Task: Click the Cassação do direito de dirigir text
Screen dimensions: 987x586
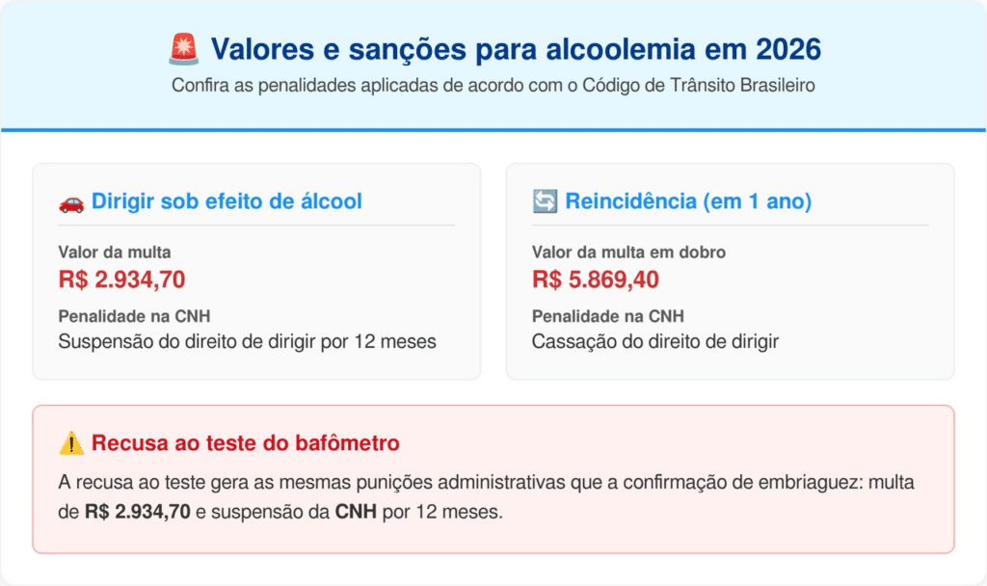Action: click(x=655, y=342)
